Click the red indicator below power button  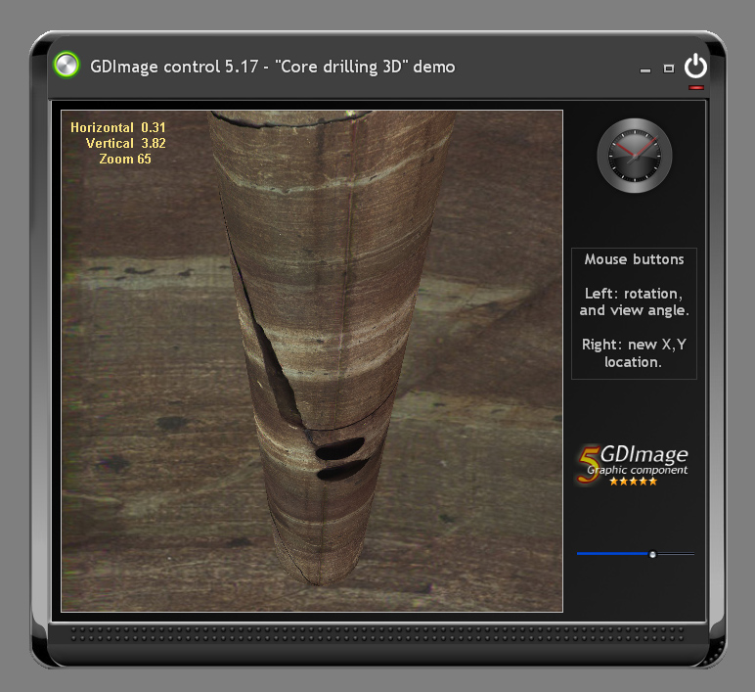point(696,88)
